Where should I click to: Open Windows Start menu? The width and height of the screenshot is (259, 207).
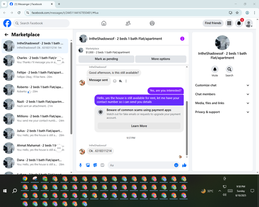5,191
